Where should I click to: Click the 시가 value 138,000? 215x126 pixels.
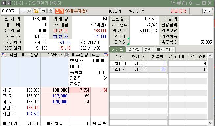coord(33,90)
